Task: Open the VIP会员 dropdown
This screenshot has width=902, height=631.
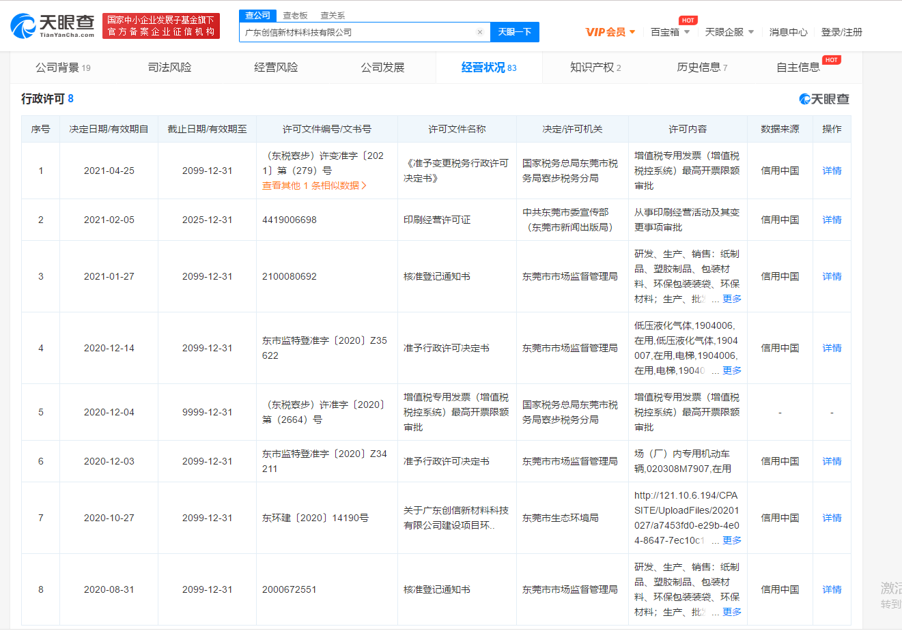Action: coord(610,32)
